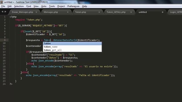Viewport: 182px width, 102px height.
Task: Open the Selection menu
Action: tap(19, 6)
